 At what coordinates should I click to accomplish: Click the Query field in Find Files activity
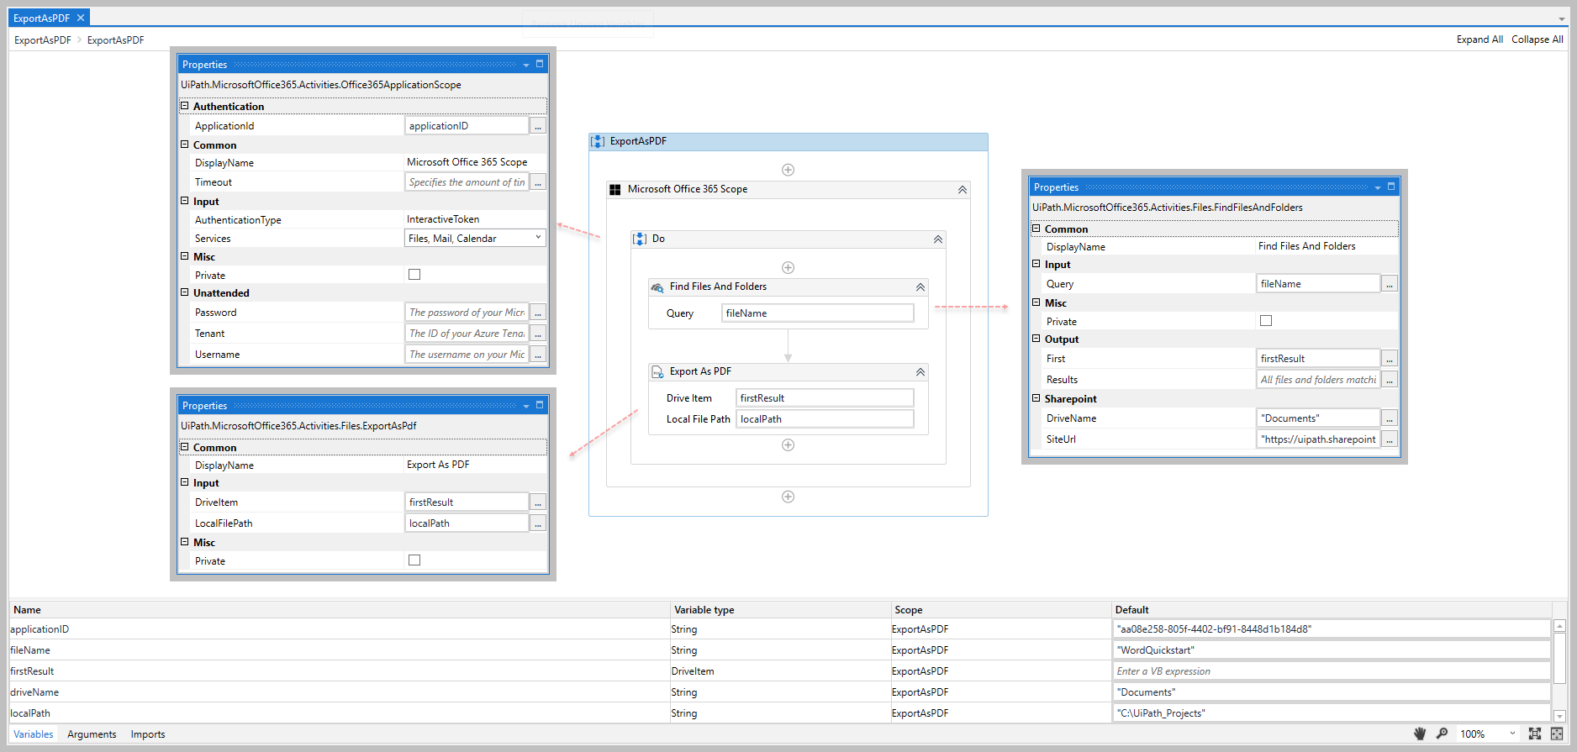[818, 313]
